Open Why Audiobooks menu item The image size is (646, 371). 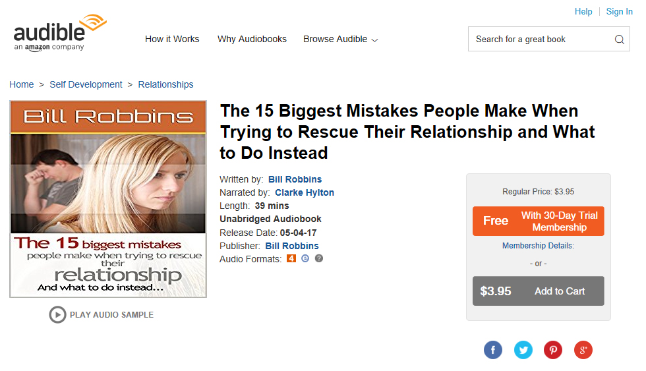coord(252,39)
